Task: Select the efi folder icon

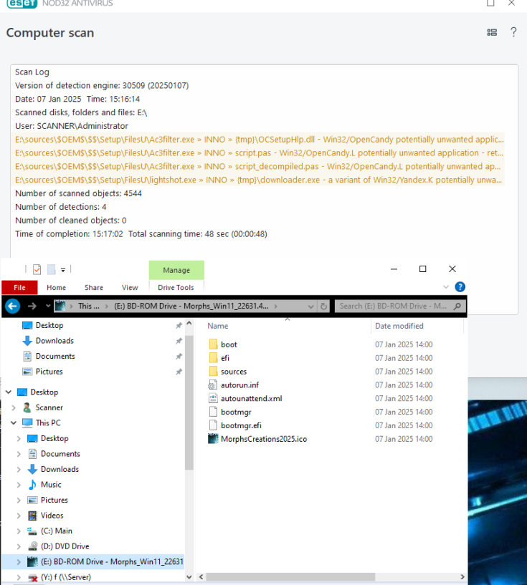Action: 213,358
